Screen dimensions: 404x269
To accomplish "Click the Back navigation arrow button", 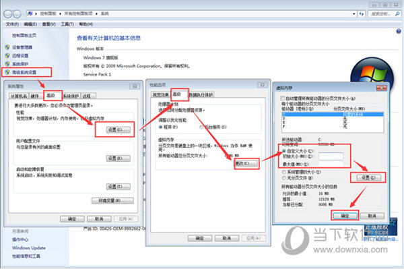I will tap(7, 14).
